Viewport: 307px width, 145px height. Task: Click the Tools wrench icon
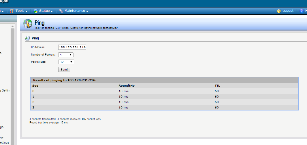[12, 11]
